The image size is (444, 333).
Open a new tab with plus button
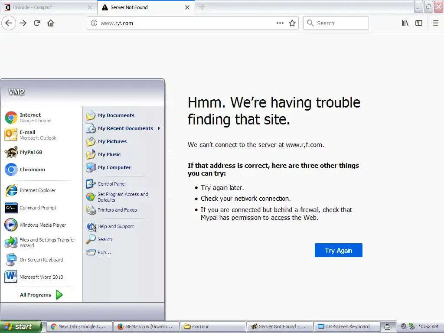click(202, 7)
